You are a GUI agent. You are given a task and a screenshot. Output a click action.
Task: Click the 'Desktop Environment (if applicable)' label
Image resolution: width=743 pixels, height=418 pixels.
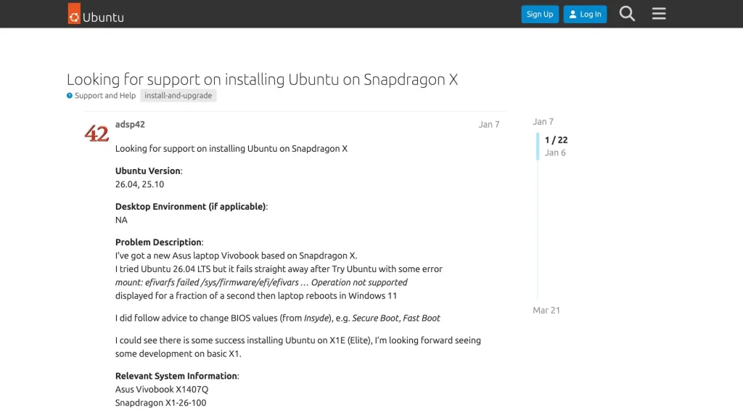[191, 207]
